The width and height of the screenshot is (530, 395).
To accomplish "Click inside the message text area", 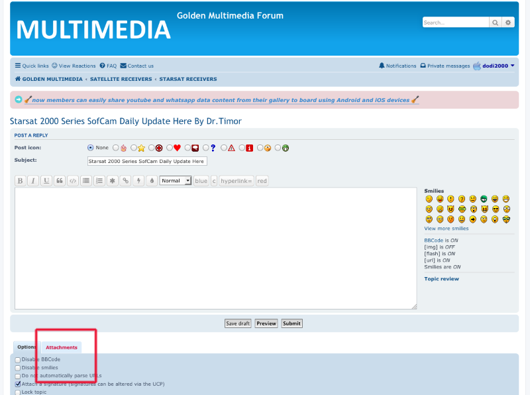I will (216, 249).
